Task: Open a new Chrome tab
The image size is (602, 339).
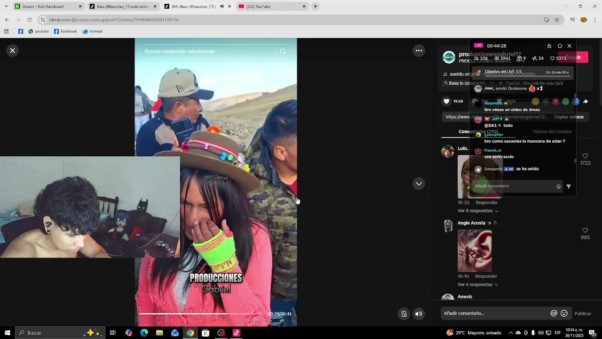Action: coord(315,7)
